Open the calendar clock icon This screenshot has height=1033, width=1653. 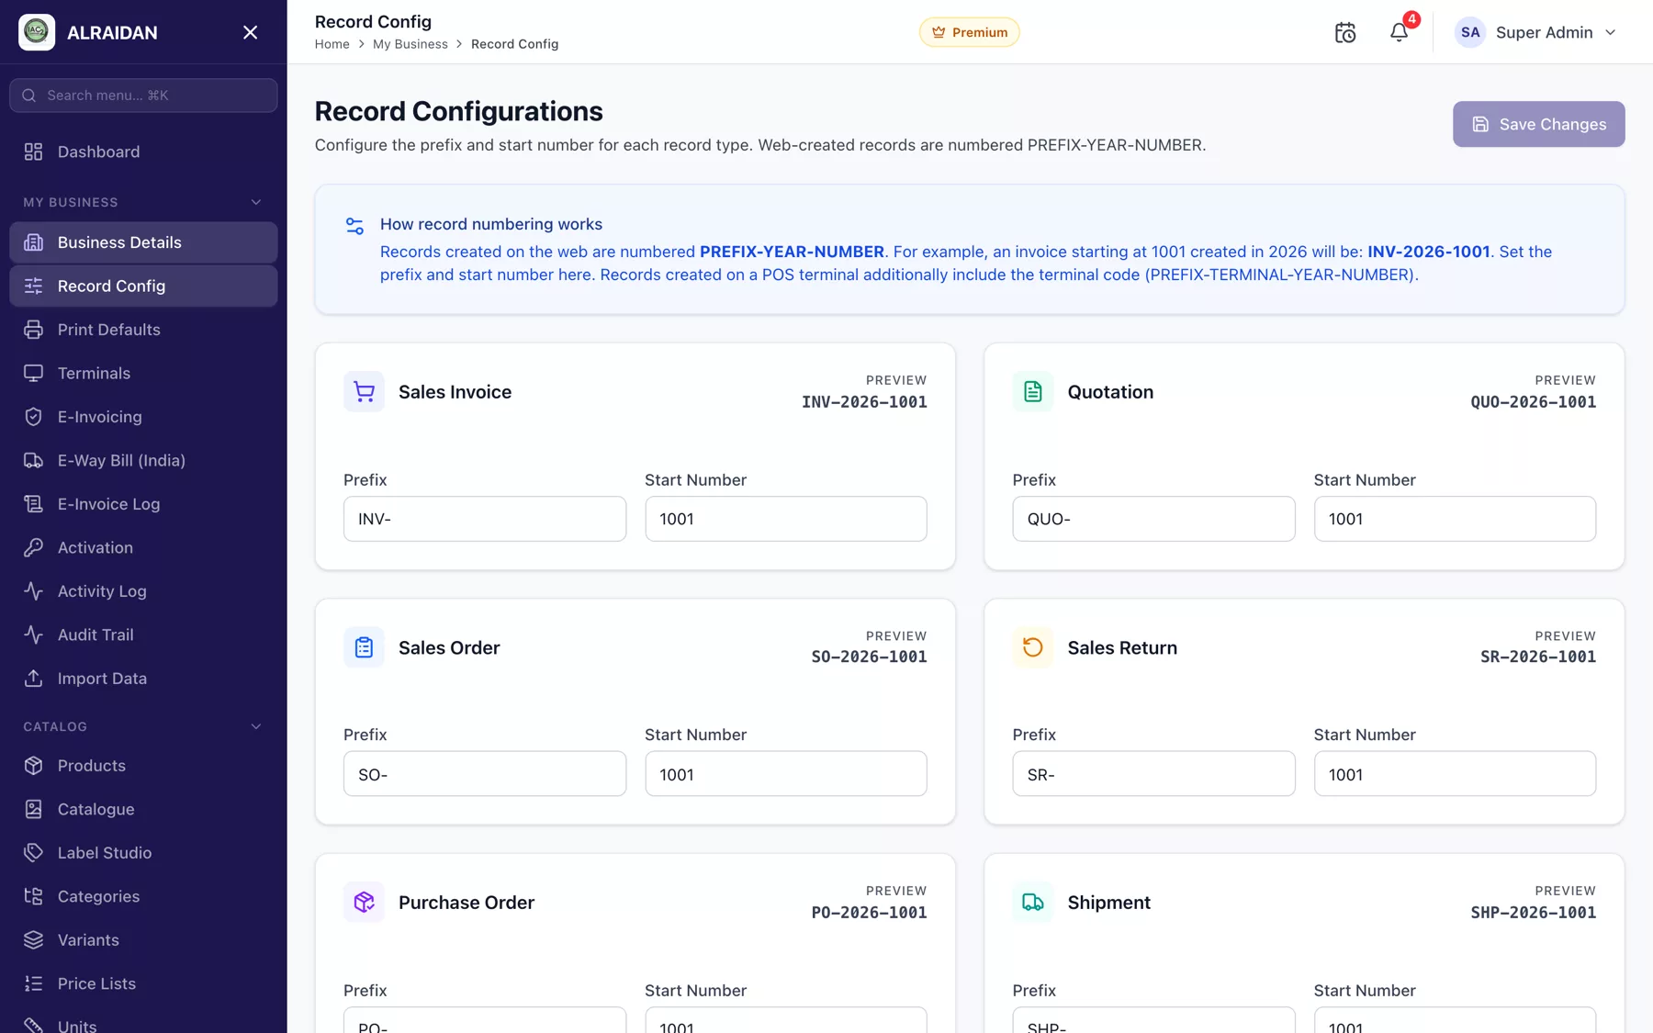pos(1345,32)
